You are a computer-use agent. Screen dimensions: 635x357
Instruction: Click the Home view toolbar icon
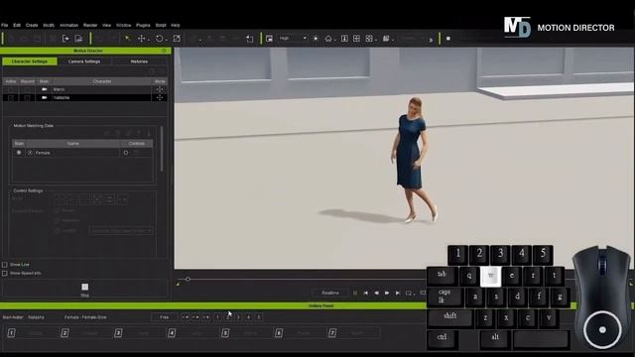pyautogui.click(x=328, y=39)
